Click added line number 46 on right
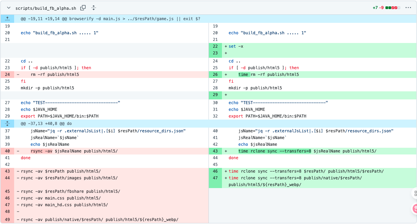Image resolution: width=417 pixels, height=224 pixels. click(x=215, y=171)
